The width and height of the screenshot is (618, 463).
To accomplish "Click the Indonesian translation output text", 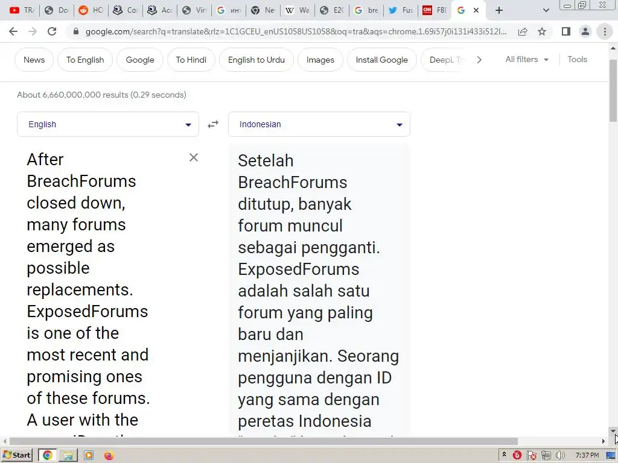I will pyautogui.click(x=319, y=291).
